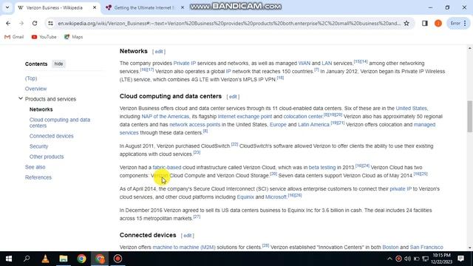473x266 pixels.
Task: Open the WAN link
Action: (x=304, y=63)
